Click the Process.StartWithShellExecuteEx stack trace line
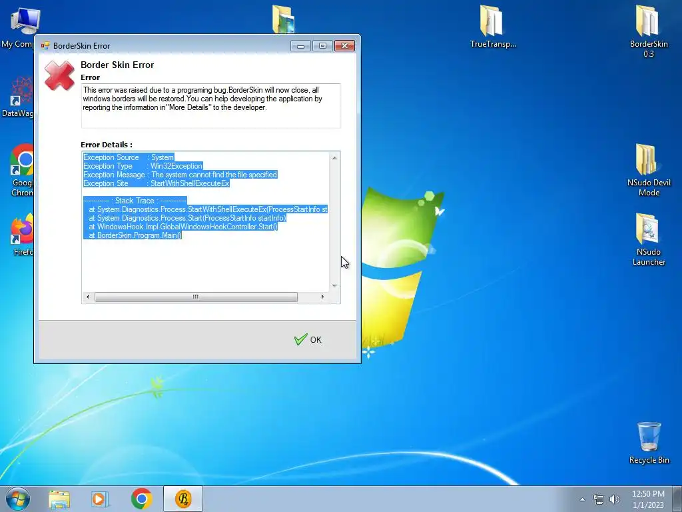 coord(205,209)
